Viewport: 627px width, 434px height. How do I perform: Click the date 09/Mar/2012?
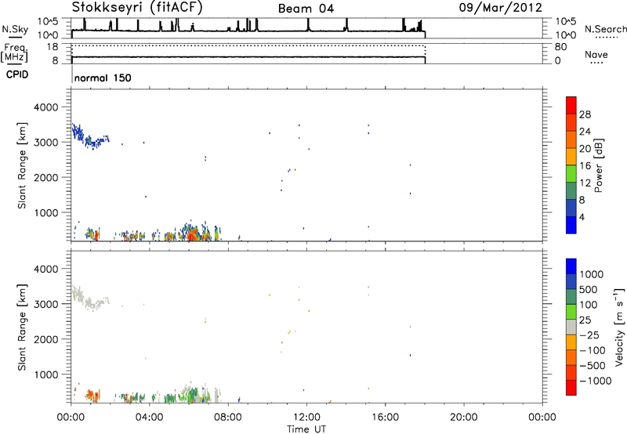pyautogui.click(x=501, y=8)
